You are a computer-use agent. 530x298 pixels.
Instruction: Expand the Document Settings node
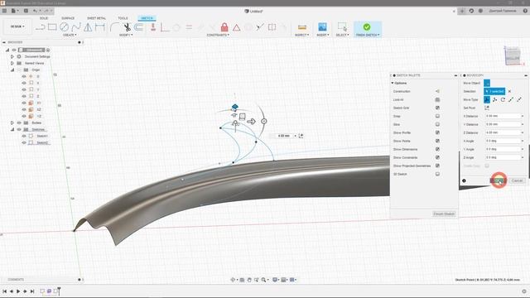point(12,56)
